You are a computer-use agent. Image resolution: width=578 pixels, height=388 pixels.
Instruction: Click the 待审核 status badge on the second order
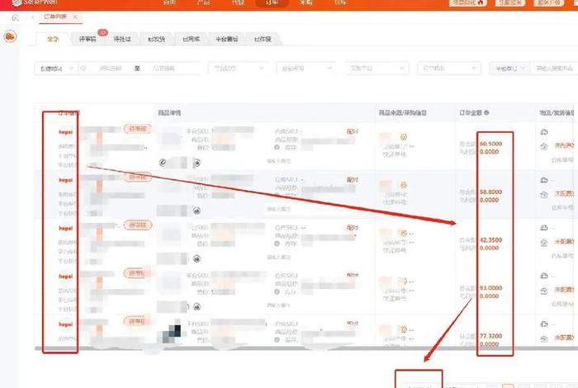click(138, 177)
